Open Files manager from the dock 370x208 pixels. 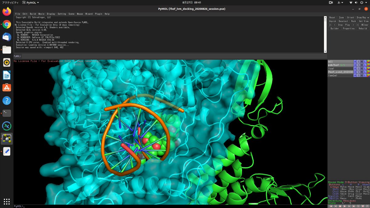coord(7,50)
